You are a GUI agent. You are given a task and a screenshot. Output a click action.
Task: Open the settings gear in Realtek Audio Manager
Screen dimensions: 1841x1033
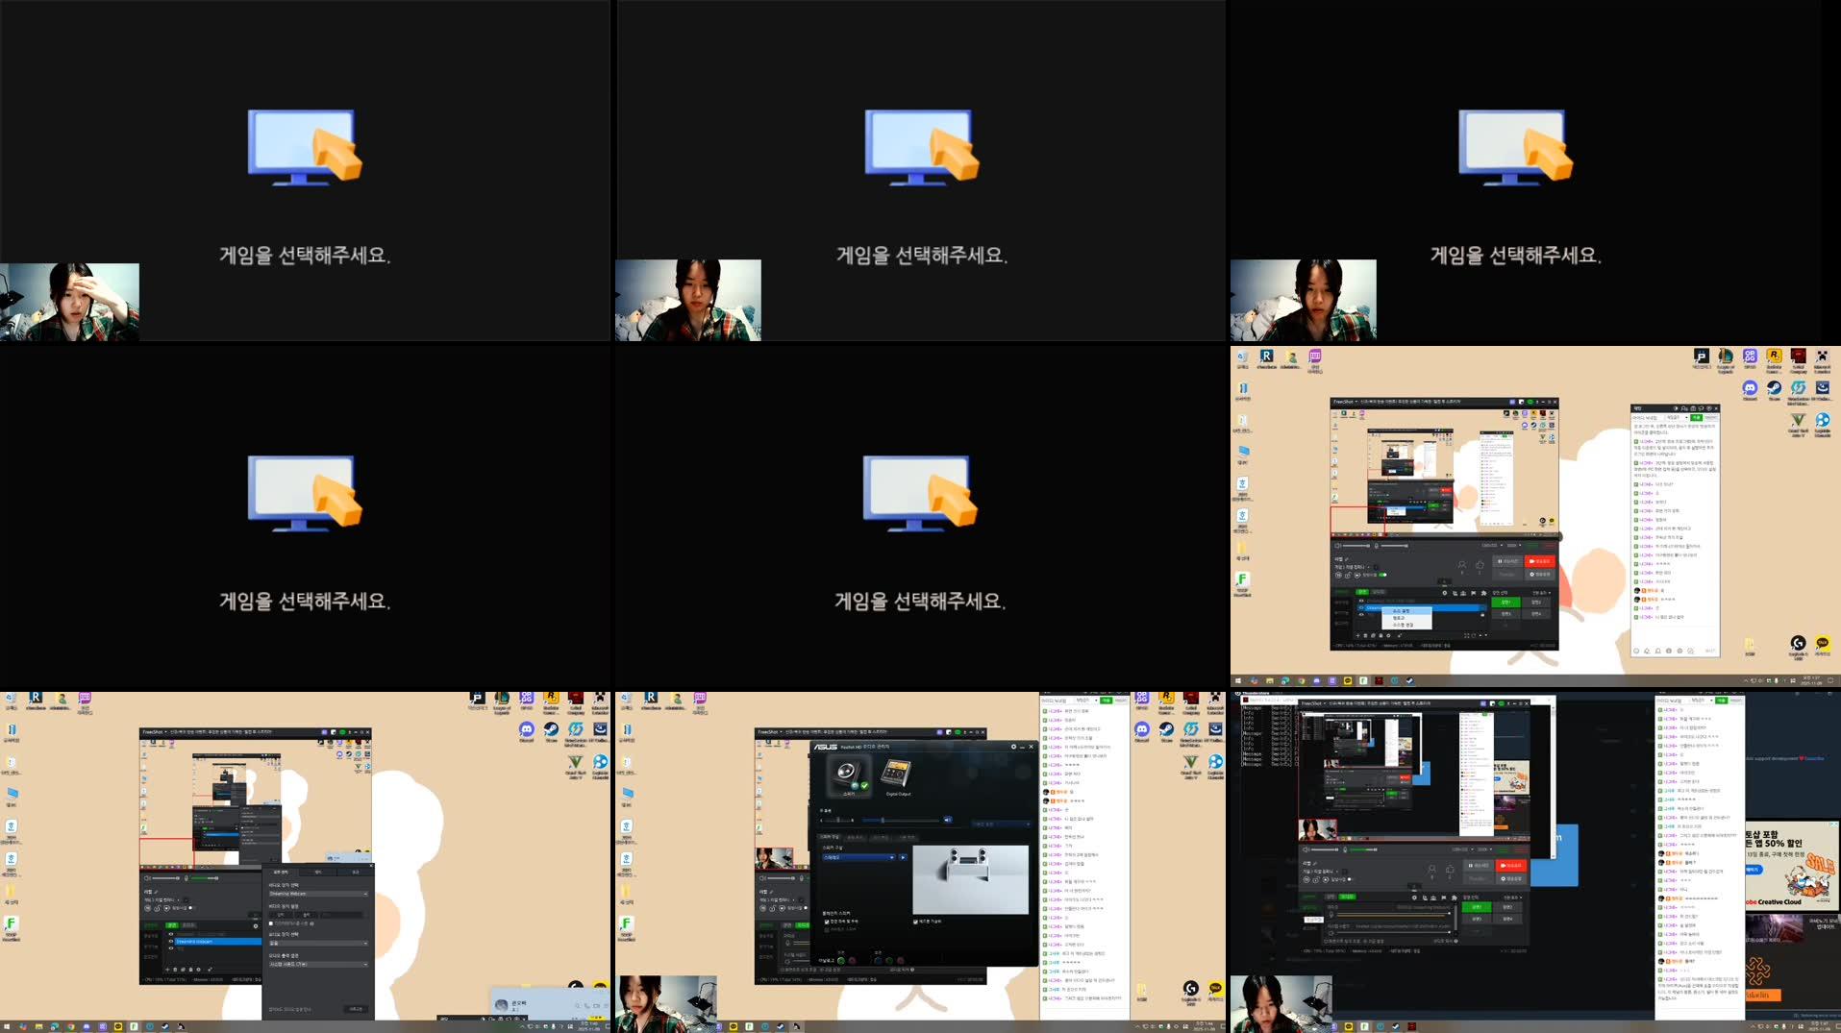pos(1013,747)
